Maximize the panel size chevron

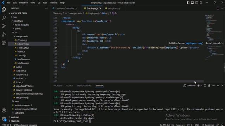(x=218, y=85)
